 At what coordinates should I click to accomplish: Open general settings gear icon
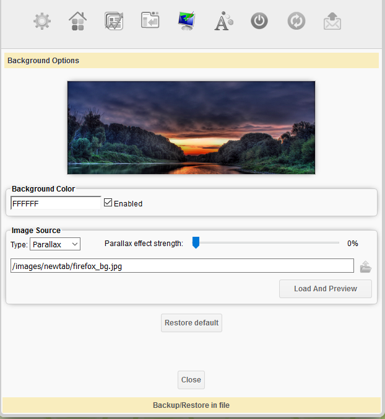click(42, 22)
